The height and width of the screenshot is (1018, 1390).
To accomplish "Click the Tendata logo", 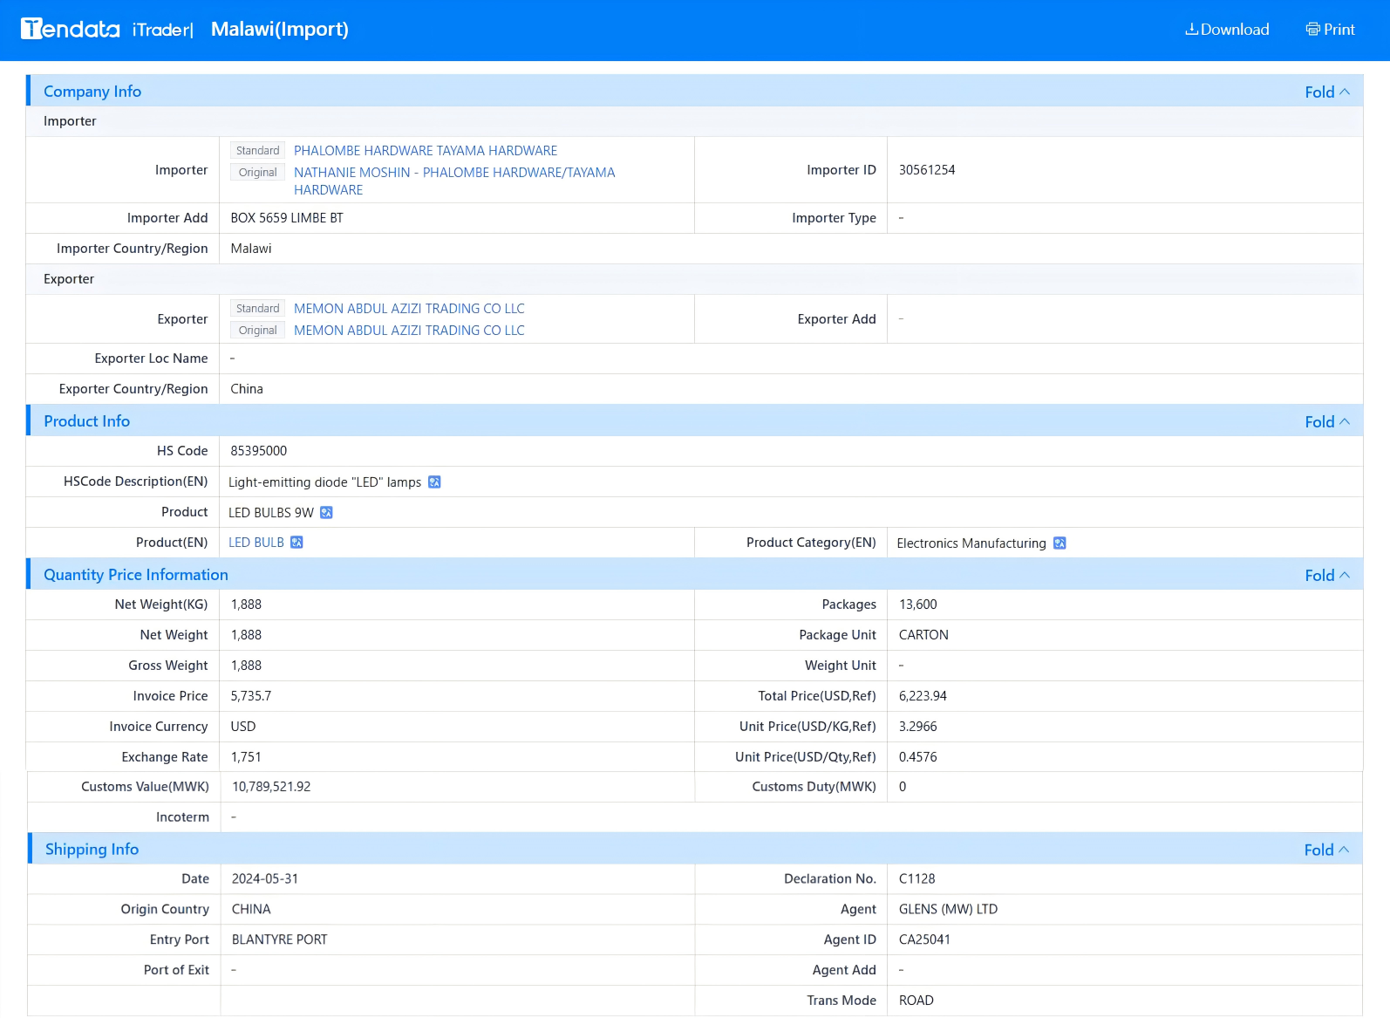I will 71,29.
